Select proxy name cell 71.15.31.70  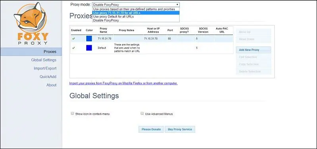pyautogui.click(x=104, y=39)
